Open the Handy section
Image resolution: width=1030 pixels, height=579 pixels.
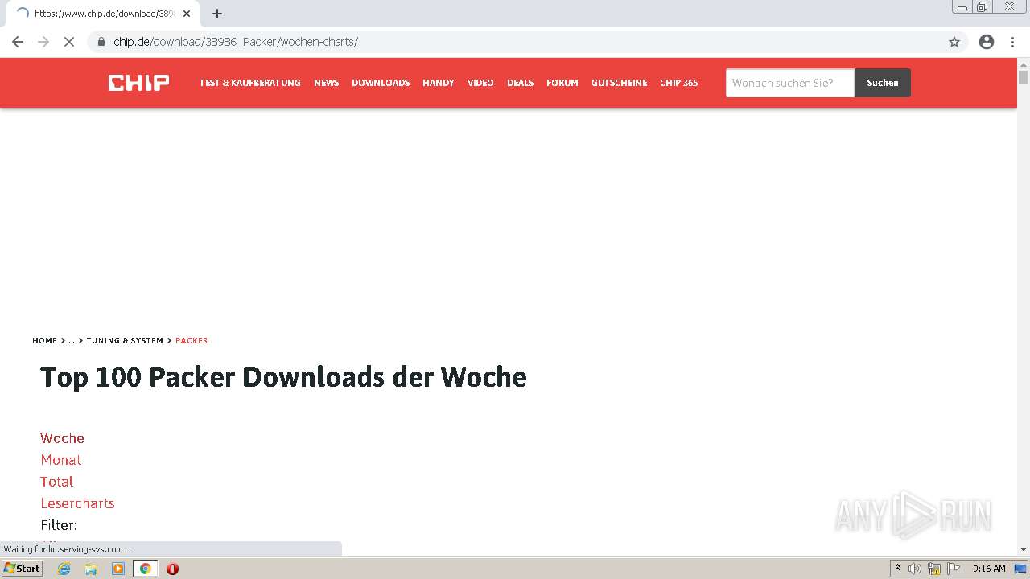[x=439, y=83]
